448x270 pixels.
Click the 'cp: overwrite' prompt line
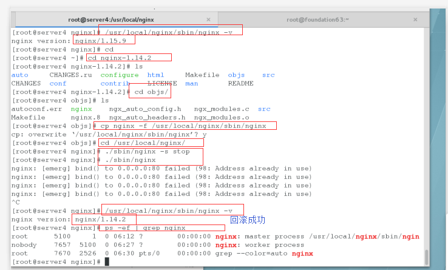[109, 135]
